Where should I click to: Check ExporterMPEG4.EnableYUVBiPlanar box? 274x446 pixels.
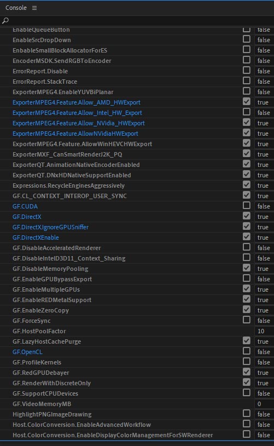(247, 91)
